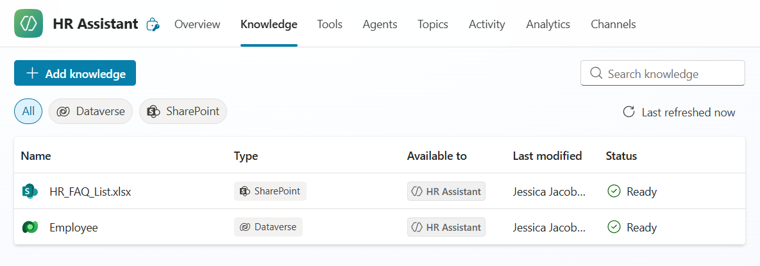Filter knowledge by Dataverse chip
Viewport: 760px width, 266px height.
(x=90, y=111)
